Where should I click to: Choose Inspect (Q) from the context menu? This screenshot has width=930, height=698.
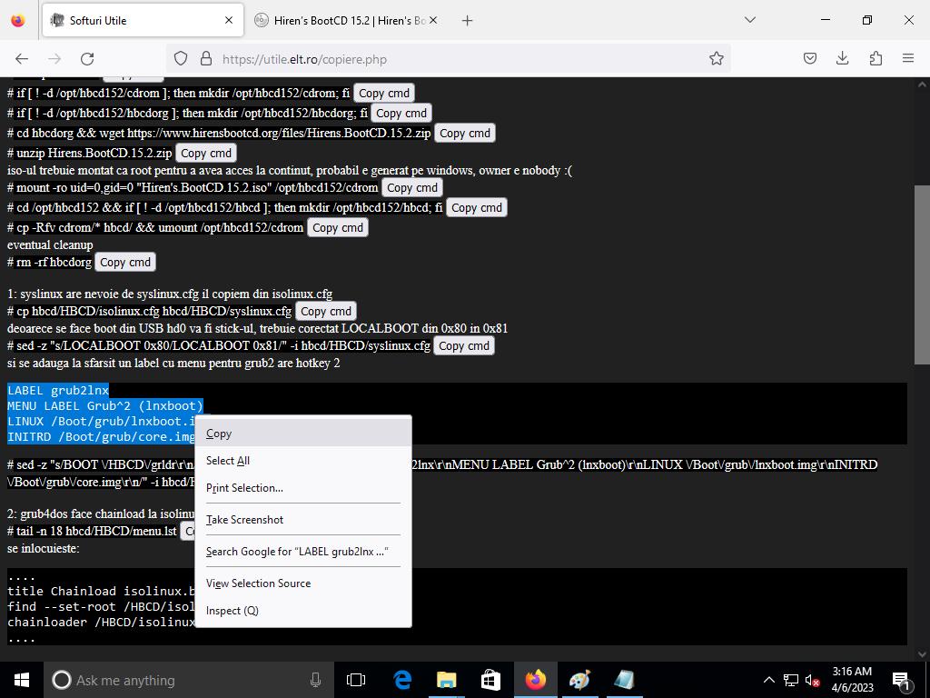point(232,610)
